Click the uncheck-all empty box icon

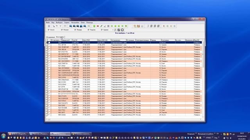(122, 30)
